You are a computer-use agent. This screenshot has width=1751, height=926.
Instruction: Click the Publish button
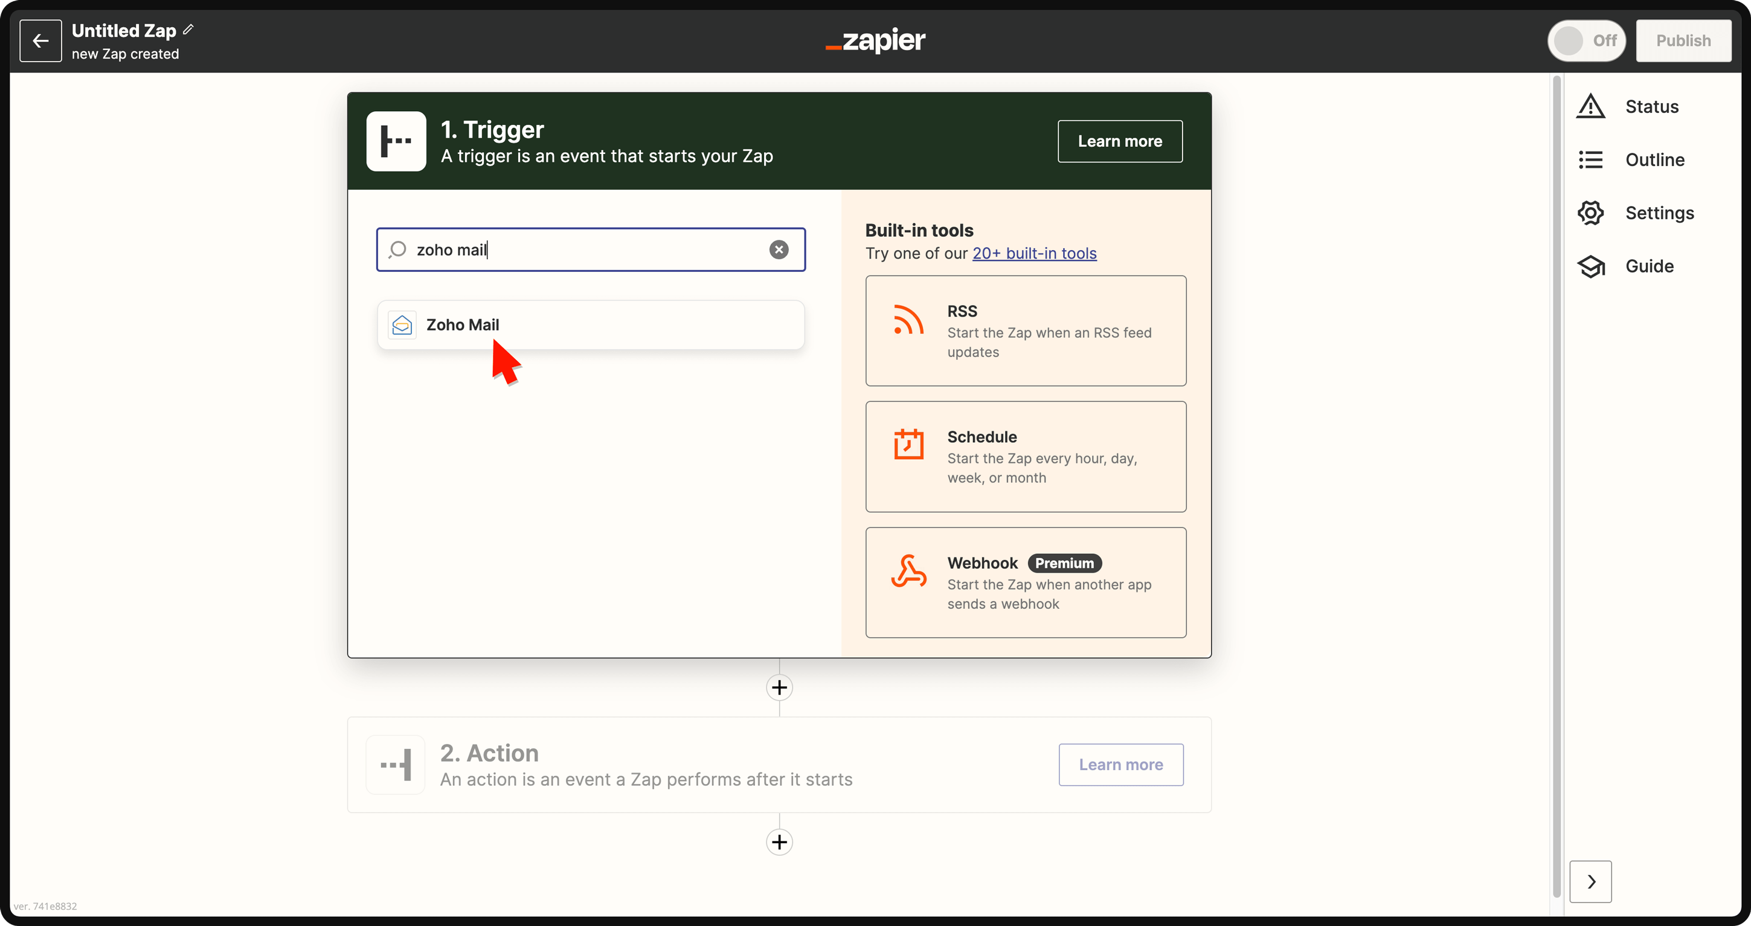tap(1684, 41)
